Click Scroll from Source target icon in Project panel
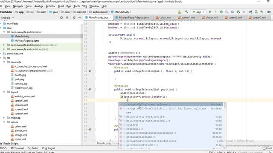Screen dimensions: 273x153 (61, 17)
